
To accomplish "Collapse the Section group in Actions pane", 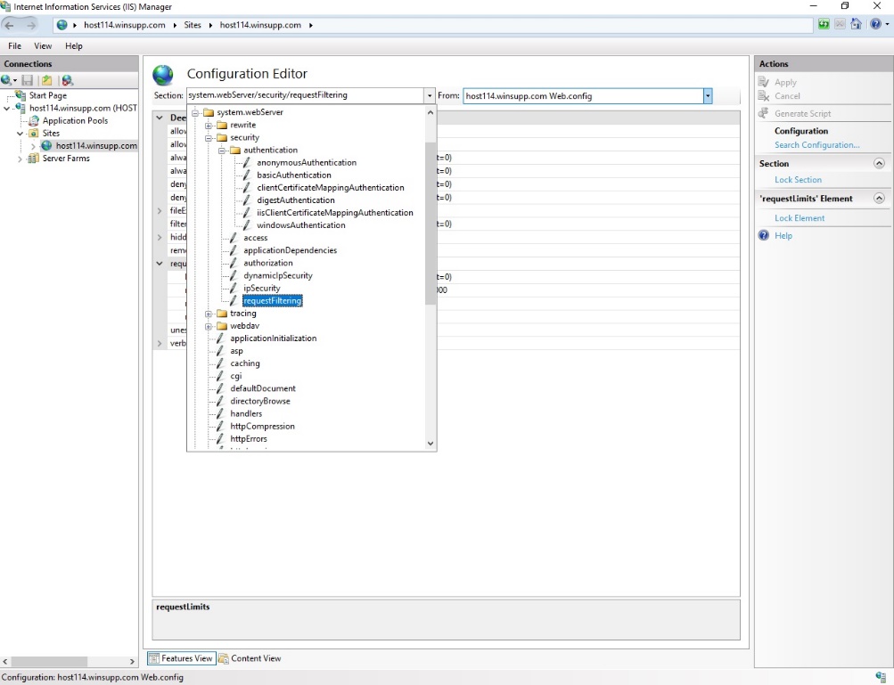I will coord(879,164).
